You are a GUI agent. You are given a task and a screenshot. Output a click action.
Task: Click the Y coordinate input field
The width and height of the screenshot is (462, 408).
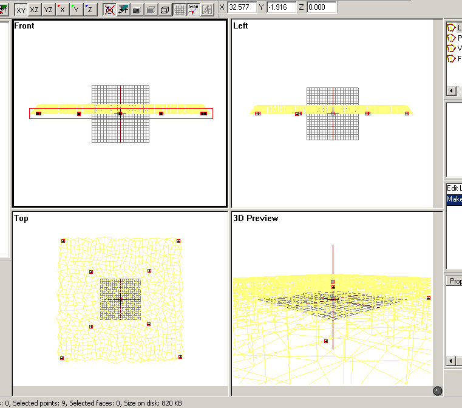pyautogui.click(x=282, y=7)
